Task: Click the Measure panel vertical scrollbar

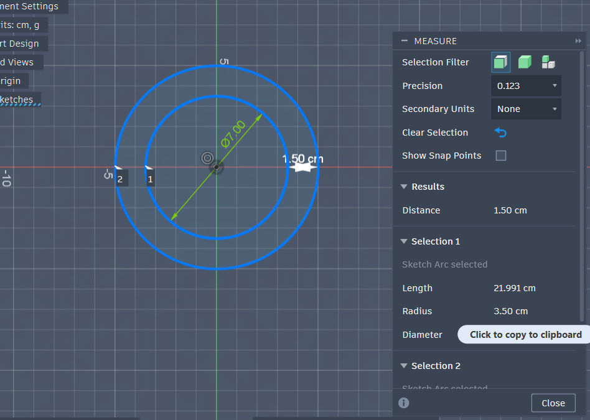Action: click(x=582, y=186)
